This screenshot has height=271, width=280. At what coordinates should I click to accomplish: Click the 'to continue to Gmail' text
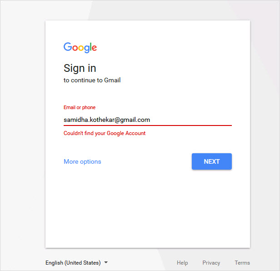pos(92,80)
